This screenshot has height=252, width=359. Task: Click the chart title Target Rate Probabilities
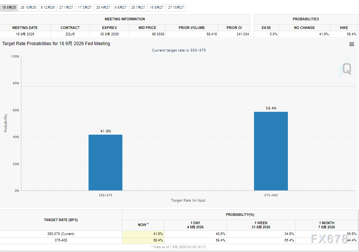tap(56, 44)
